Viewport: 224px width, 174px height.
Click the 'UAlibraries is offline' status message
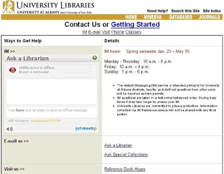pyautogui.click(x=37, y=70)
